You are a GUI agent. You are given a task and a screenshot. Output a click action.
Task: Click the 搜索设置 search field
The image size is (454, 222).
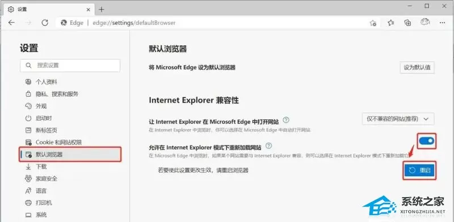point(70,65)
